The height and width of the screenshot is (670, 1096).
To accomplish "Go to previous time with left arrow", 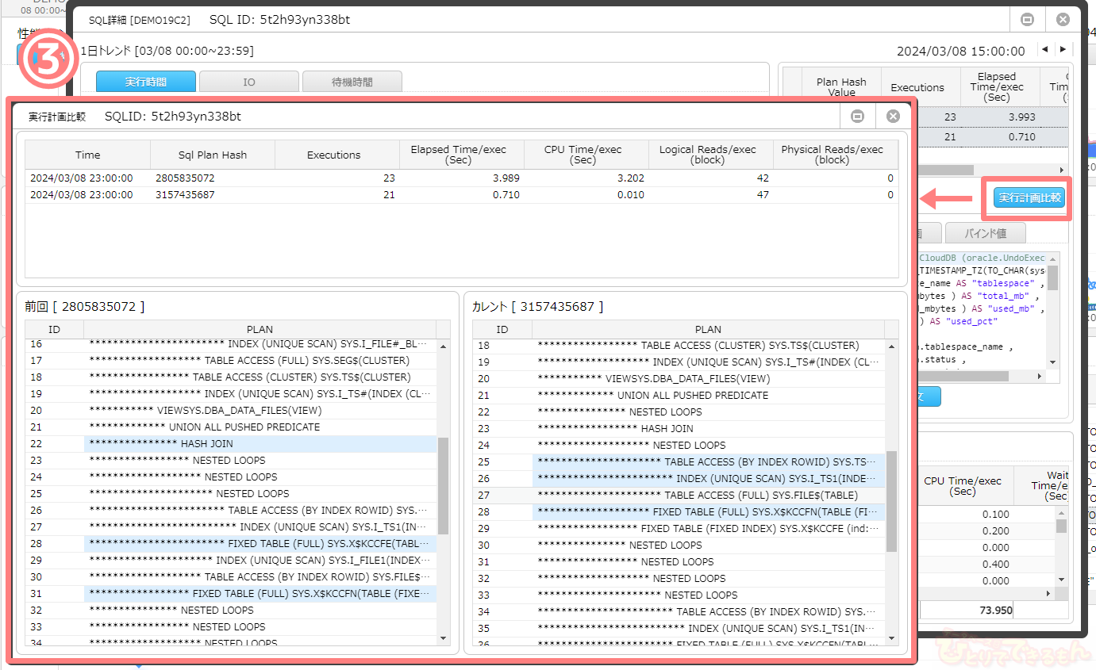I will point(1045,50).
